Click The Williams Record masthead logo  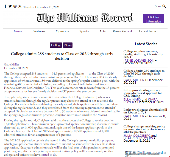point(85,18)
